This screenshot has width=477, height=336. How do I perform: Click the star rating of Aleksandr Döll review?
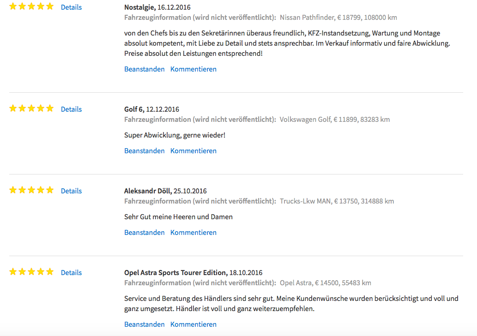[31, 190]
